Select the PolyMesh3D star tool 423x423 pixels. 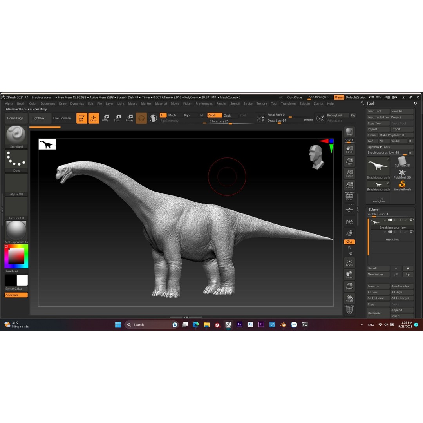402,174
